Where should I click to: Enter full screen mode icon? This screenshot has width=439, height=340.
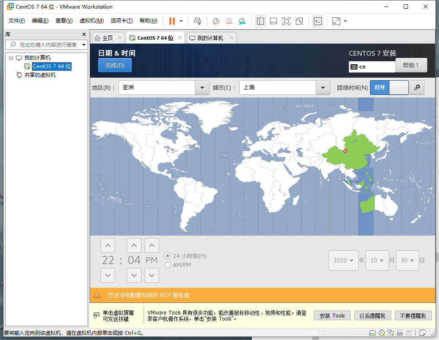(286, 21)
